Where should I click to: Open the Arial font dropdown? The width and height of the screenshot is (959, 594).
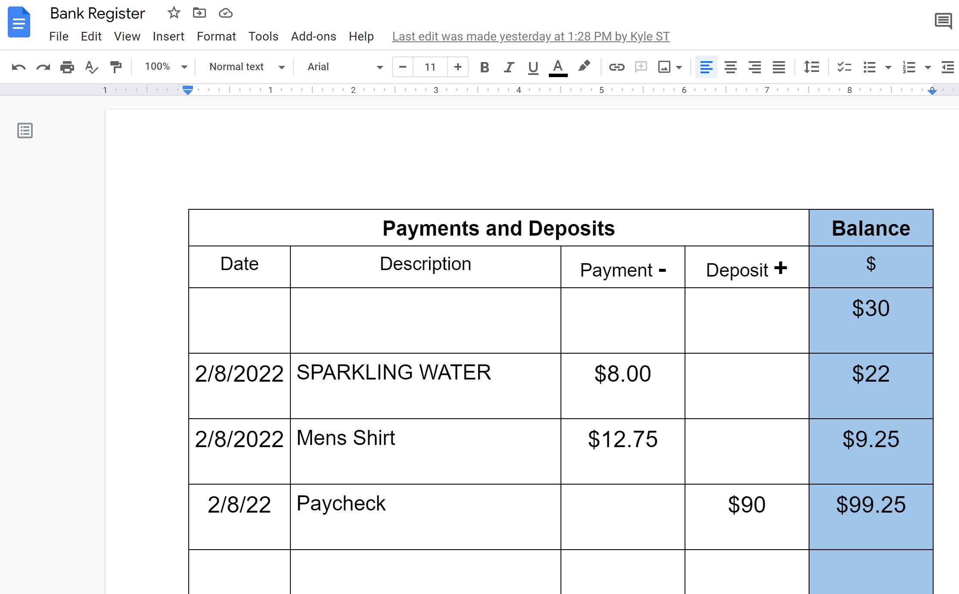(x=342, y=67)
